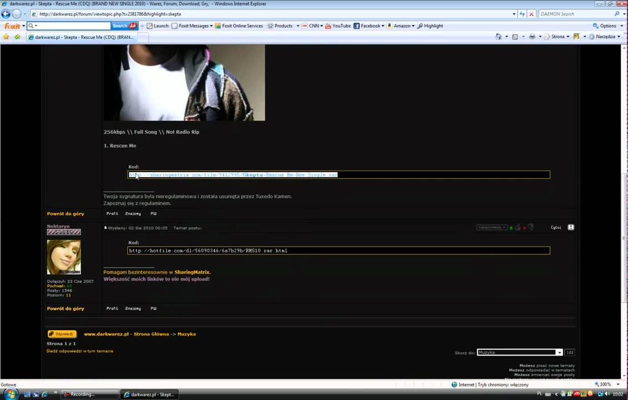Click the Idź go button
Image resolution: width=628 pixels, height=400 pixels.
tap(570, 352)
